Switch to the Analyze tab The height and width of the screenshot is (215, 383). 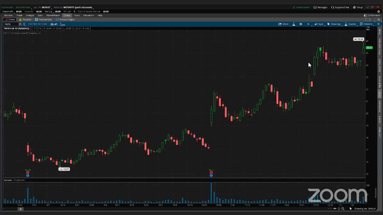tap(30, 15)
